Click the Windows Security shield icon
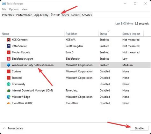This screenshot has height=134, width=151. point(9,65)
